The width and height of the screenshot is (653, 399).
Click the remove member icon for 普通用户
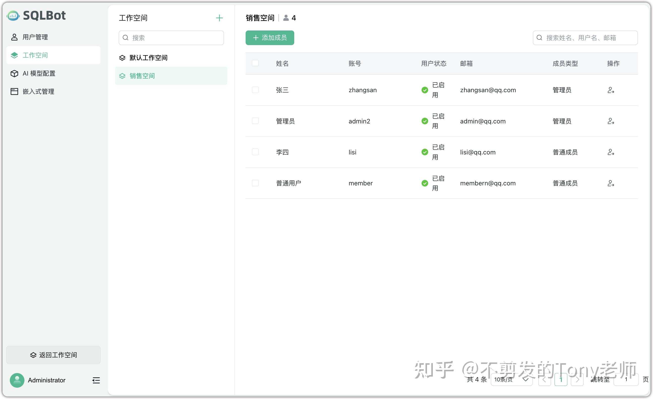tap(611, 183)
